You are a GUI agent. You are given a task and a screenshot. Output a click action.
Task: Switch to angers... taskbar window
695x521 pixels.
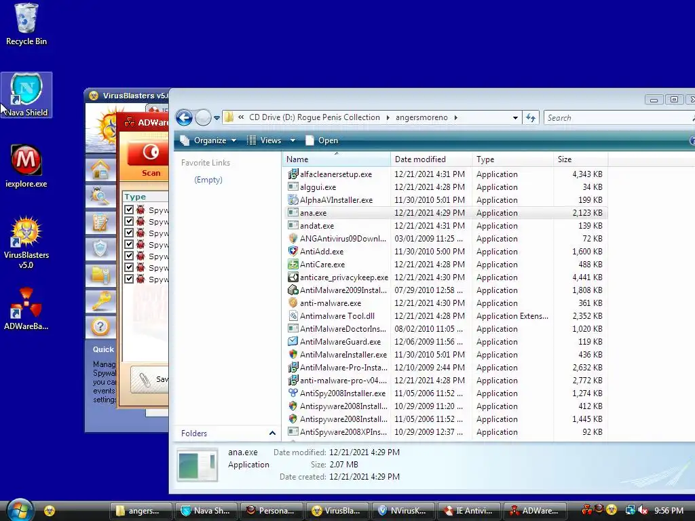pos(140,511)
